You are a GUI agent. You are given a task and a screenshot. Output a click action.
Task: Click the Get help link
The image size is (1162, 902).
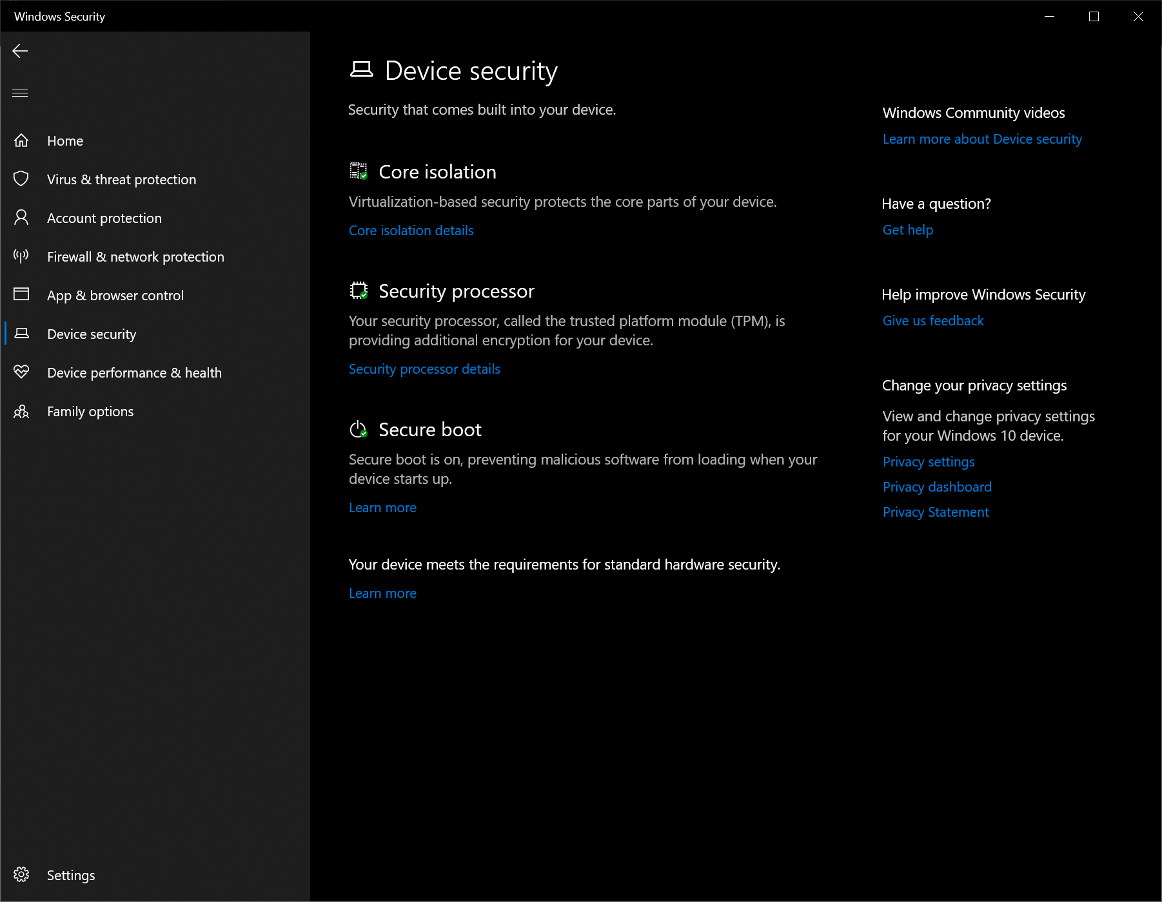[907, 230]
